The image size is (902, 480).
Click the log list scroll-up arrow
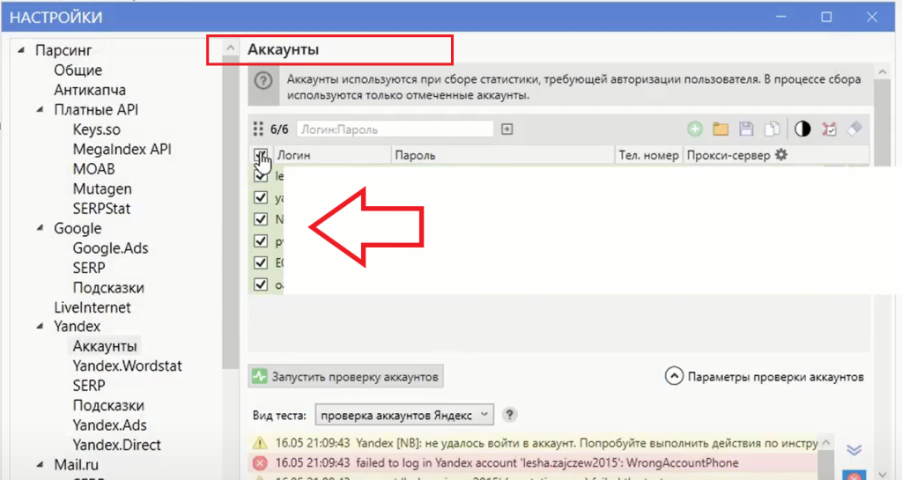click(x=826, y=442)
